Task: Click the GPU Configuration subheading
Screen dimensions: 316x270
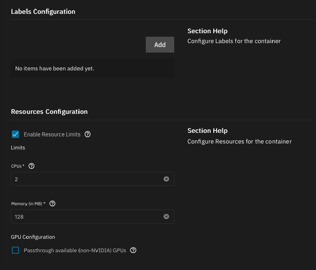Action: [33, 237]
